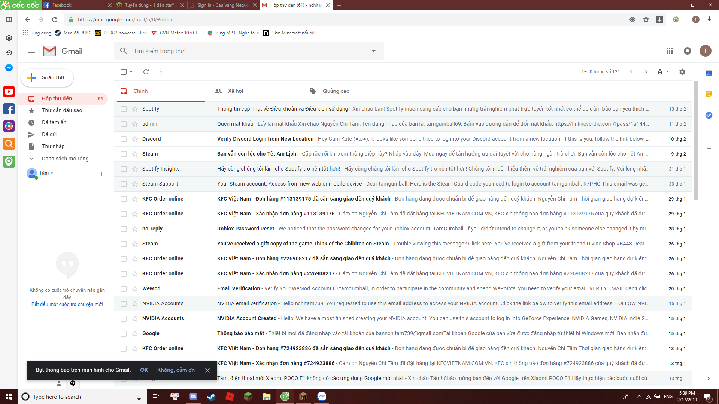Open Messenger from Cốc Cốc sidebar
The image size is (719, 404).
pyautogui.click(x=9, y=68)
